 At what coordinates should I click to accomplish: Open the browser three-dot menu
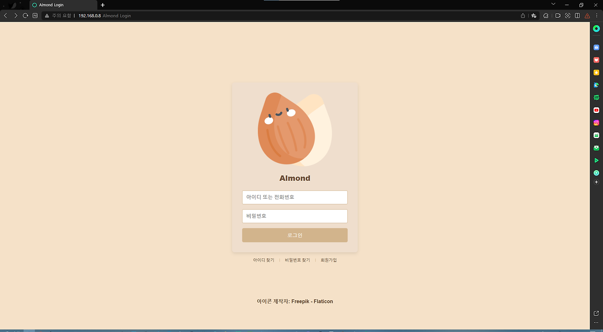596,16
